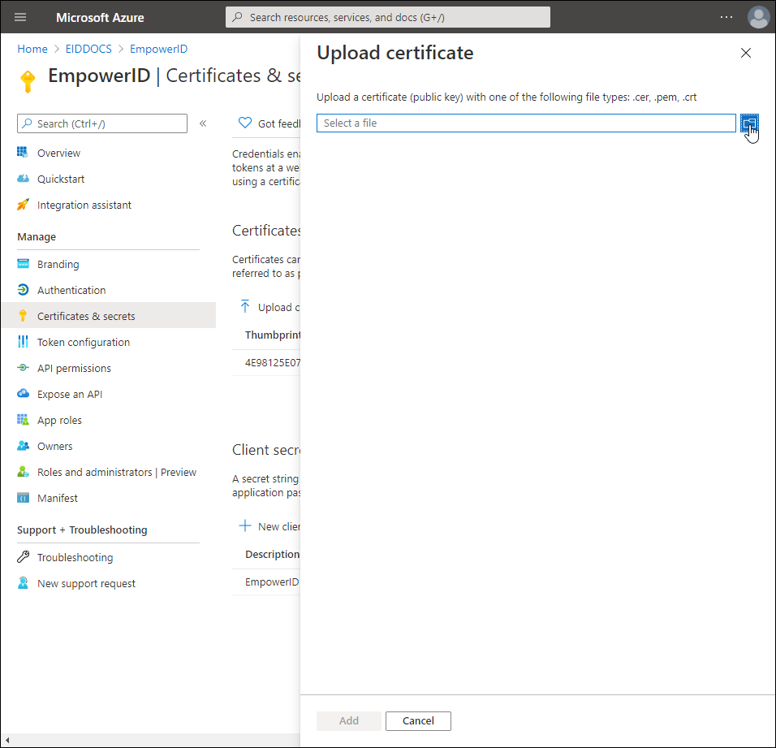Click the user account avatar
This screenshot has height=748, width=776.
pos(758,17)
